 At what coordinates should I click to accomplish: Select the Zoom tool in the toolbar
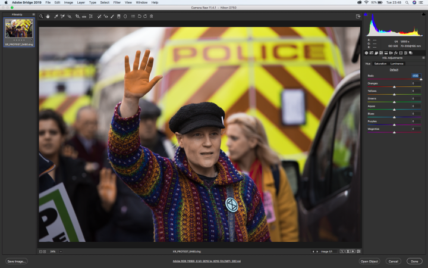(x=41, y=17)
